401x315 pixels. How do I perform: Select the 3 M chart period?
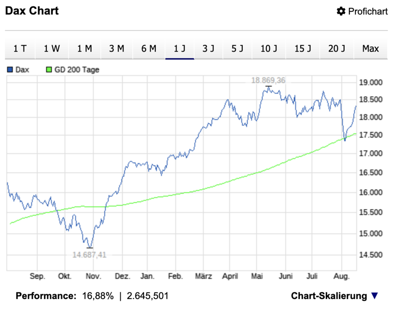(117, 49)
